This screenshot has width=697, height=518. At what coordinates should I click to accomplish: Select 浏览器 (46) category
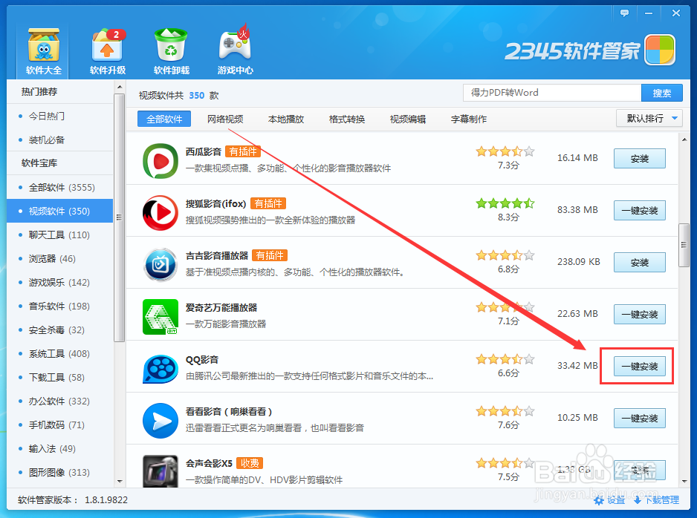(60, 258)
